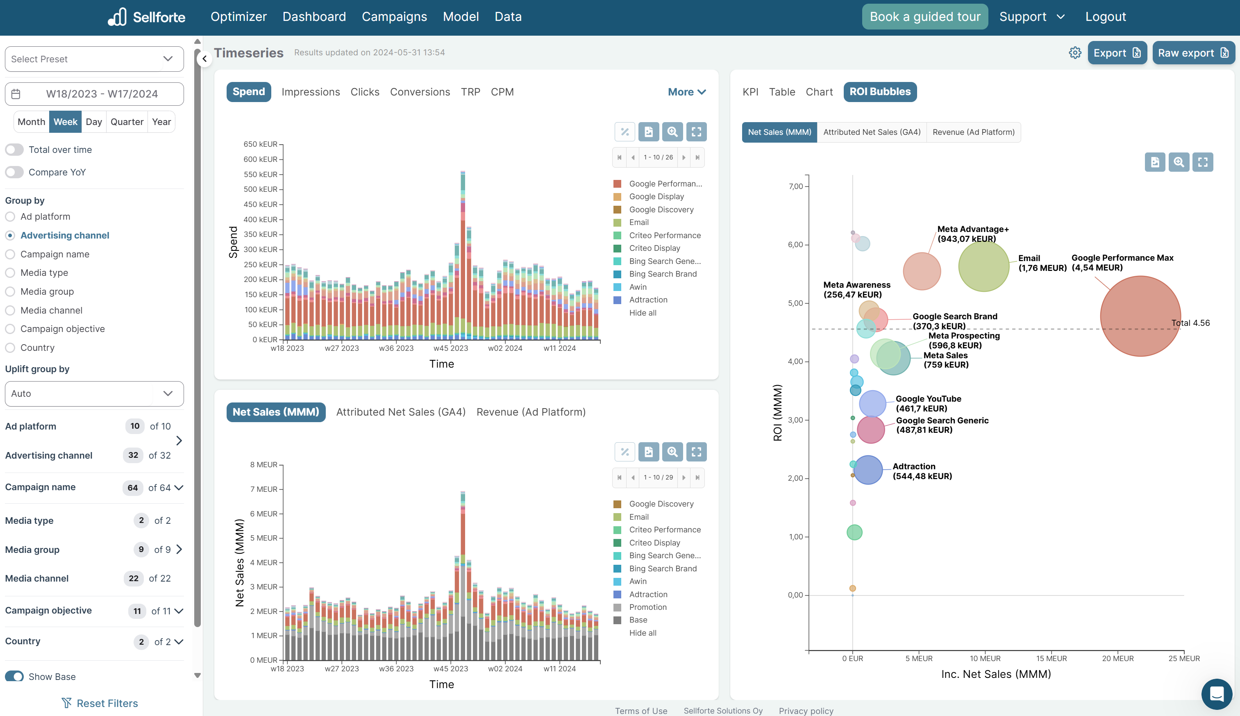Image resolution: width=1240 pixels, height=716 pixels.
Task: Expand Media group filter
Action: (x=179, y=549)
